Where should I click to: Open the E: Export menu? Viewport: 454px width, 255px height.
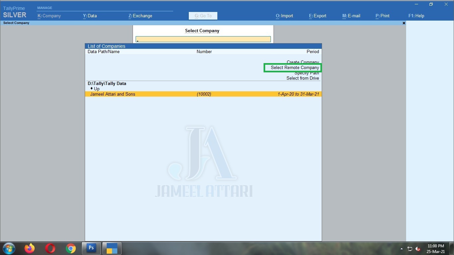pos(318,16)
